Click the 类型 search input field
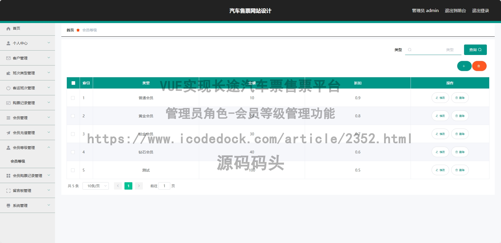Screen dimensions: 501x243 pos(433,50)
